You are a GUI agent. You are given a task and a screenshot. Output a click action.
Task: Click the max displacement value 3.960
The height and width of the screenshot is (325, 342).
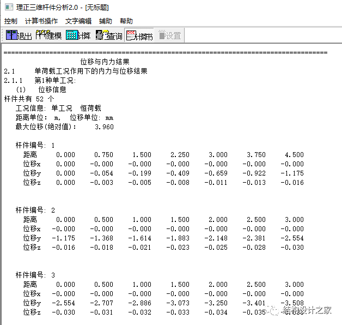coord(104,127)
